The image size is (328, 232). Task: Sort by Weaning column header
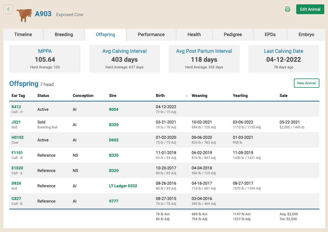(x=199, y=96)
